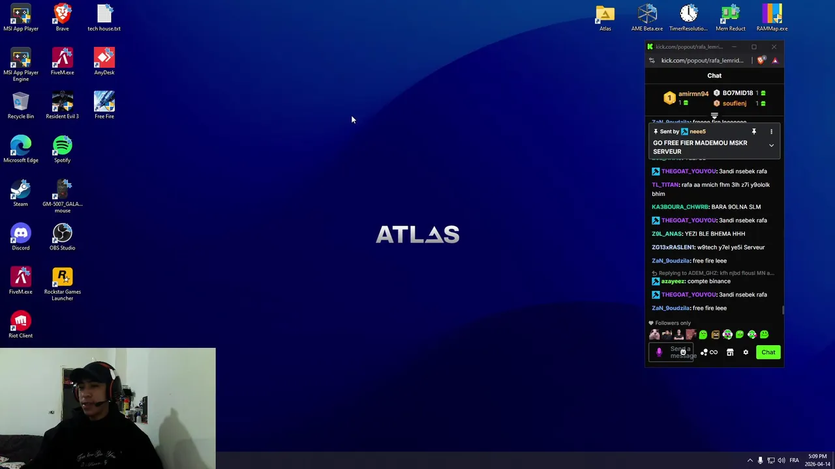This screenshot has width=835, height=469.
Task: Click the pin icon on pinned message
Action: [x=753, y=132]
